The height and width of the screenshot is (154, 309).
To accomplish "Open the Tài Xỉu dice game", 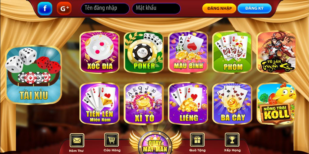I will (34, 75).
